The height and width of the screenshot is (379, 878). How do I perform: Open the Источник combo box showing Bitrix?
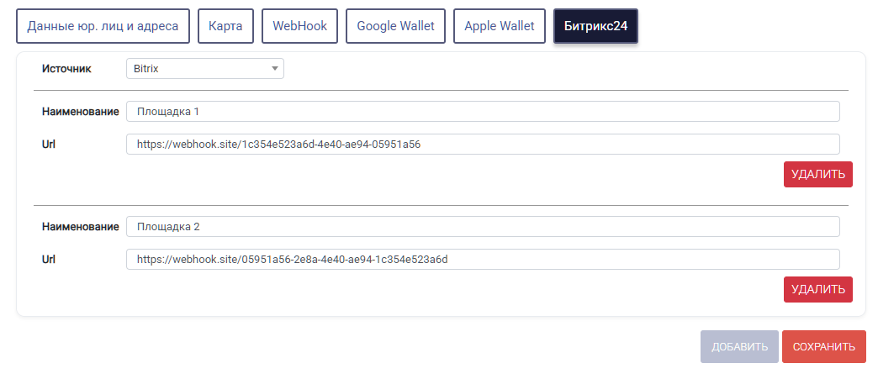pos(205,69)
